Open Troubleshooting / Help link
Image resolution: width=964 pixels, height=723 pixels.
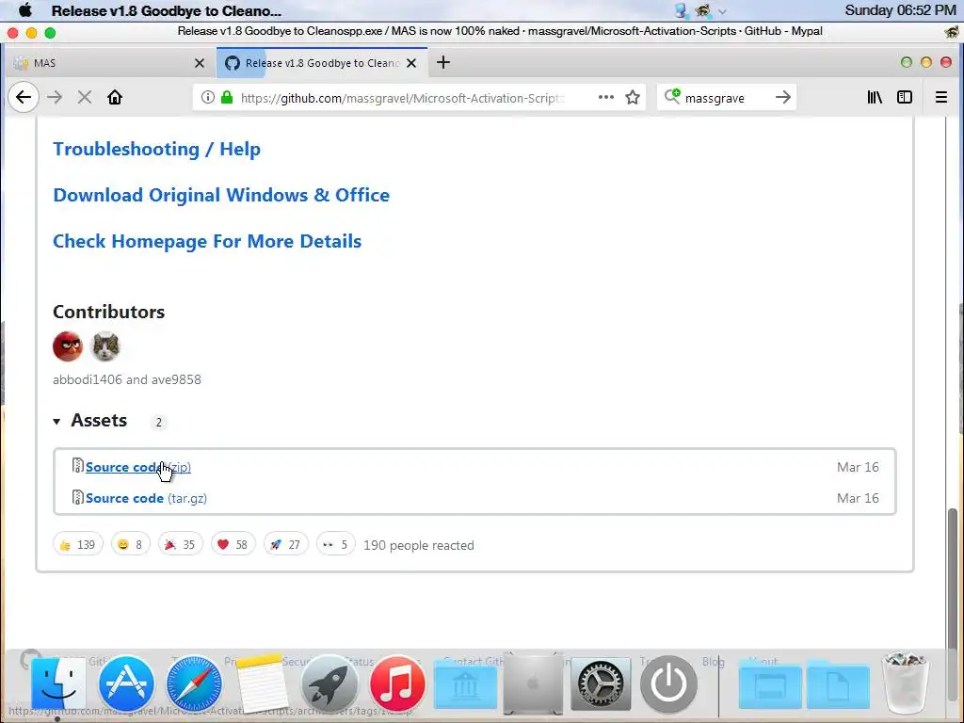(x=157, y=149)
